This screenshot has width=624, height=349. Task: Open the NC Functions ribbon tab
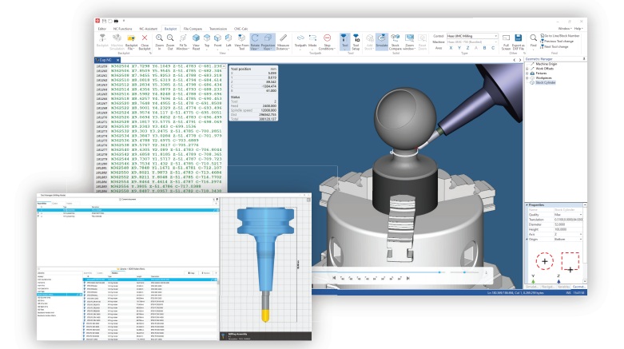tap(122, 29)
